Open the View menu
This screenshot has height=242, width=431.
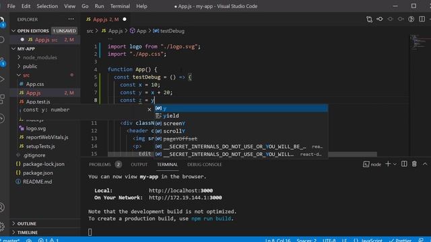pos(69,6)
